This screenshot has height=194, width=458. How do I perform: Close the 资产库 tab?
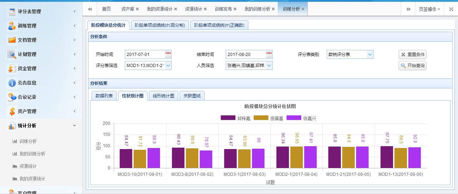click(137, 9)
